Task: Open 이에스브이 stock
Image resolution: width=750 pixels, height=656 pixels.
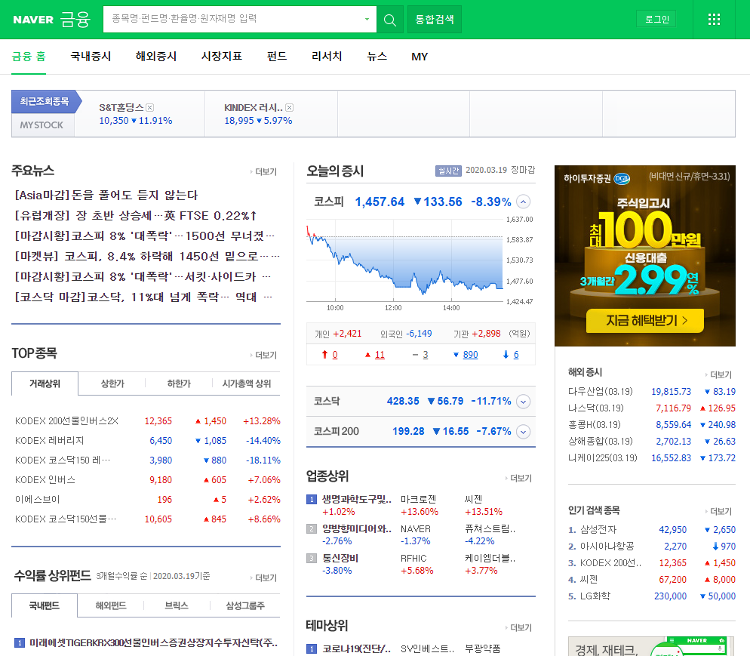Action: (x=37, y=500)
